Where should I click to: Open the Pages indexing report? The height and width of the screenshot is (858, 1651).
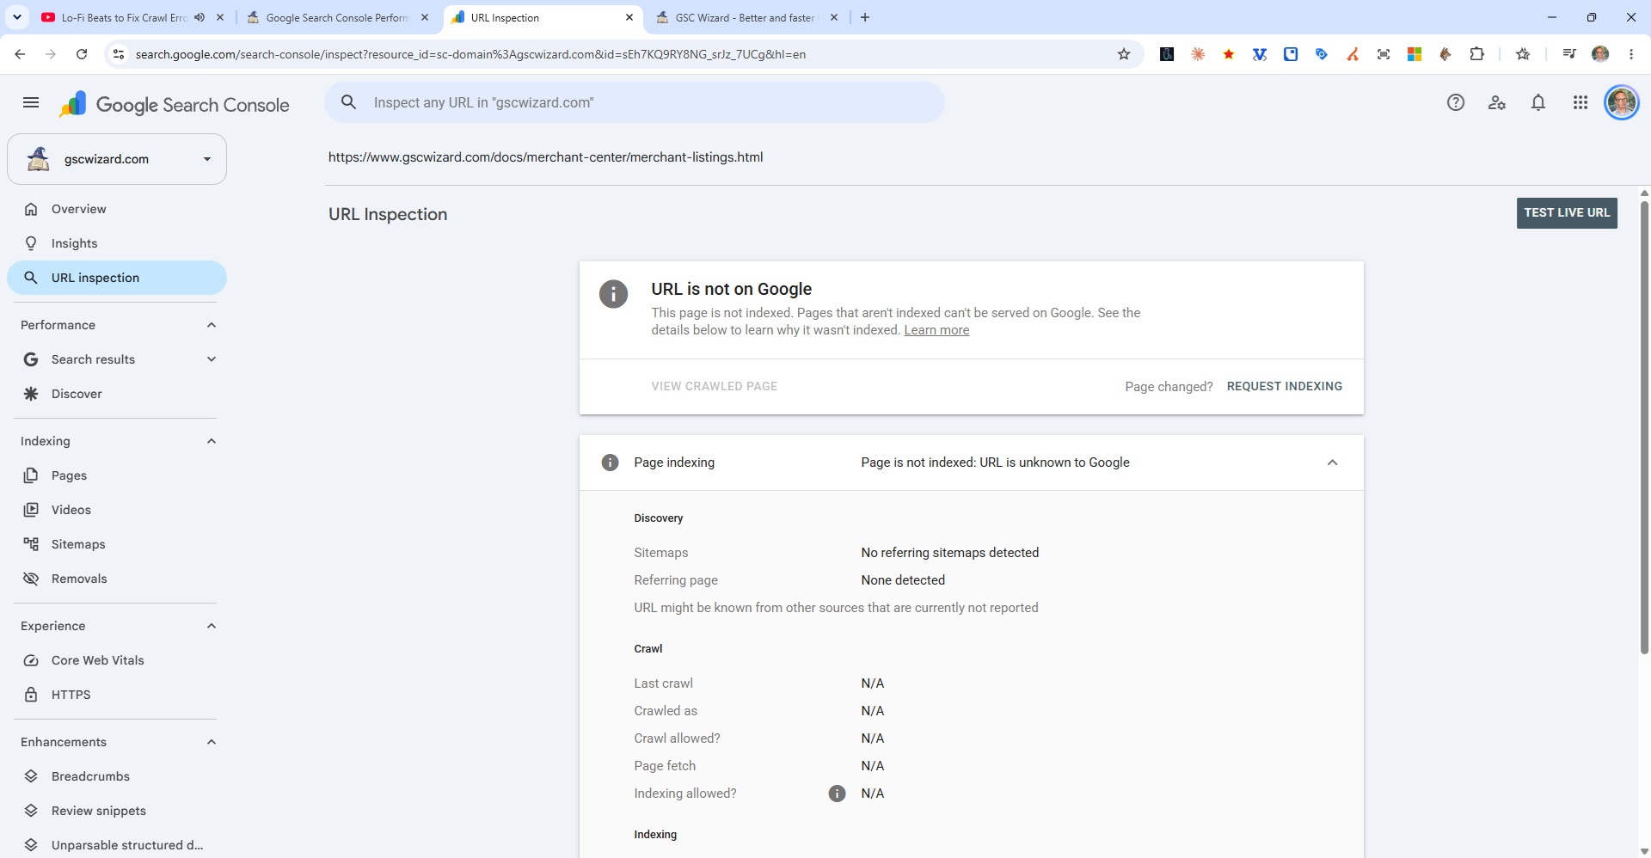117,475
